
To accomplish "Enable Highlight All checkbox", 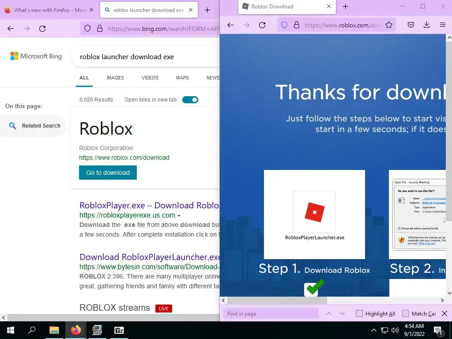I will 359,313.
